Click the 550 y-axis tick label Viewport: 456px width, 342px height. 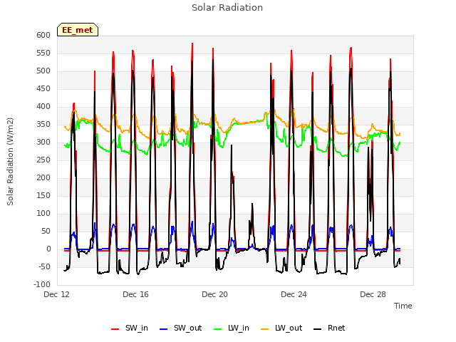pos(43,53)
